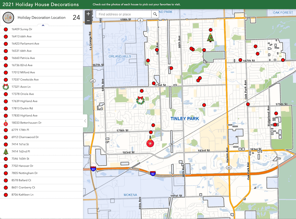
Task: Click red dot beside 16423 Parliament Ave
Action: click(6, 44)
